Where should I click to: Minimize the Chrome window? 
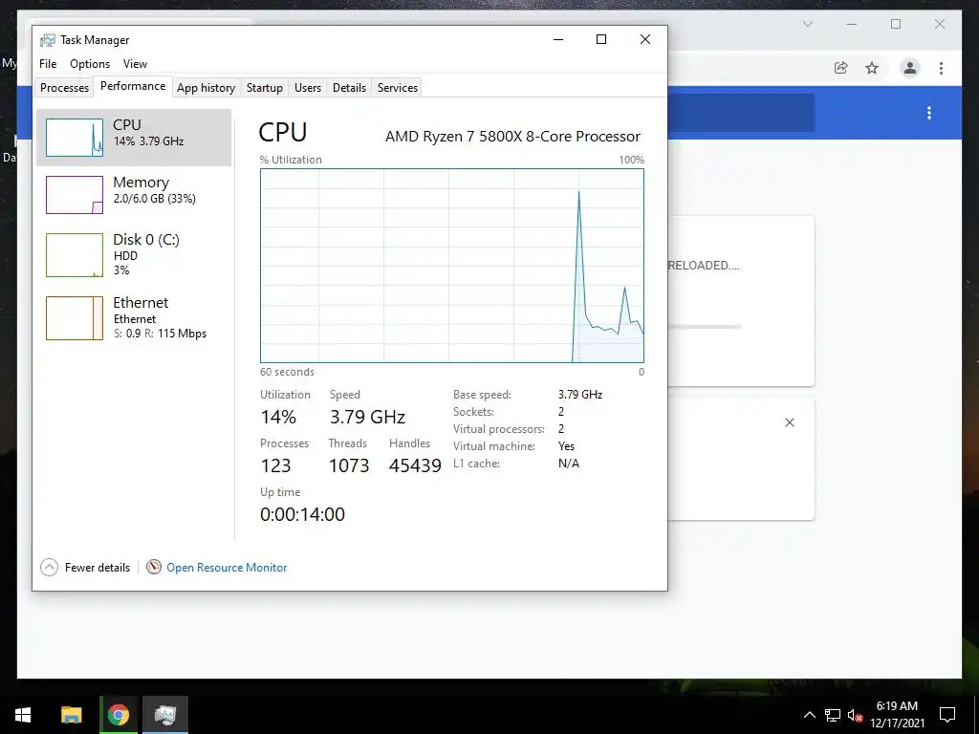pyautogui.click(x=852, y=24)
